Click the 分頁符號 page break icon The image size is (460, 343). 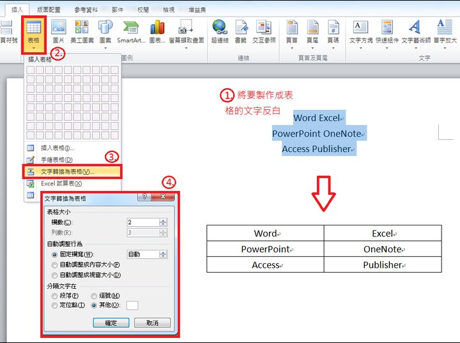point(6,28)
